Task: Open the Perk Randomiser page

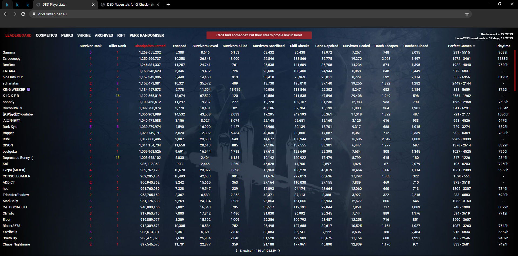Action: [147, 35]
